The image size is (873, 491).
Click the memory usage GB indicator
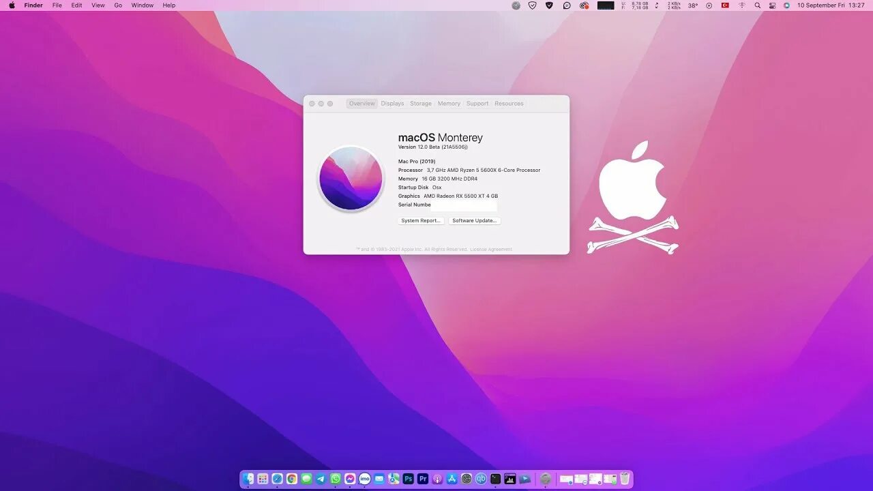635,5
